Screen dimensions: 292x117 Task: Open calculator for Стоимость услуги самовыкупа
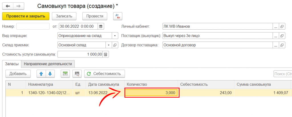(x=106, y=54)
